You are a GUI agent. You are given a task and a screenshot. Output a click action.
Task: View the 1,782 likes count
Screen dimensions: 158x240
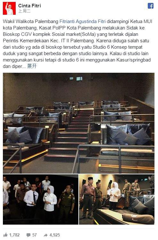[x=14, y=235]
